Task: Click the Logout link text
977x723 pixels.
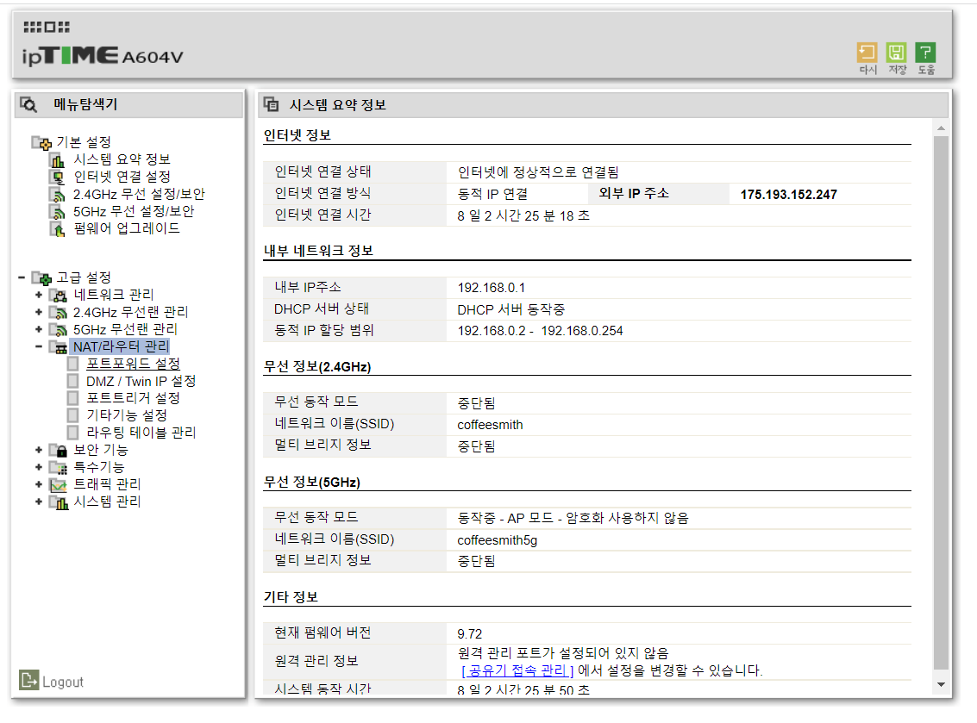Action: 63,682
